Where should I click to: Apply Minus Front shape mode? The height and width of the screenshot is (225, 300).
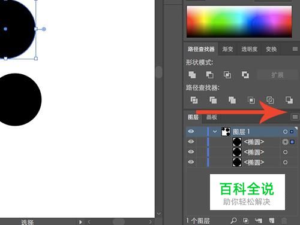tap(210, 75)
